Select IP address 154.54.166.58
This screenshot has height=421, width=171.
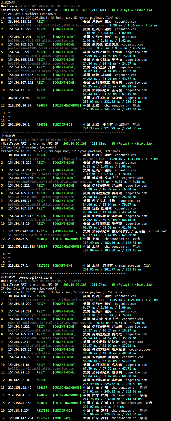[x=20, y=357]
